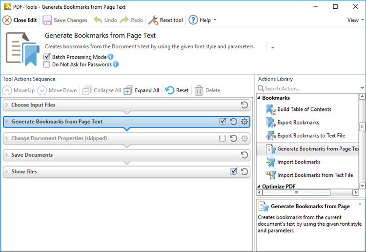Viewport: 366px width, 252px height.
Task: Click info icon beside Do Not Ask for Passwords
Action: tap(116, 64)
